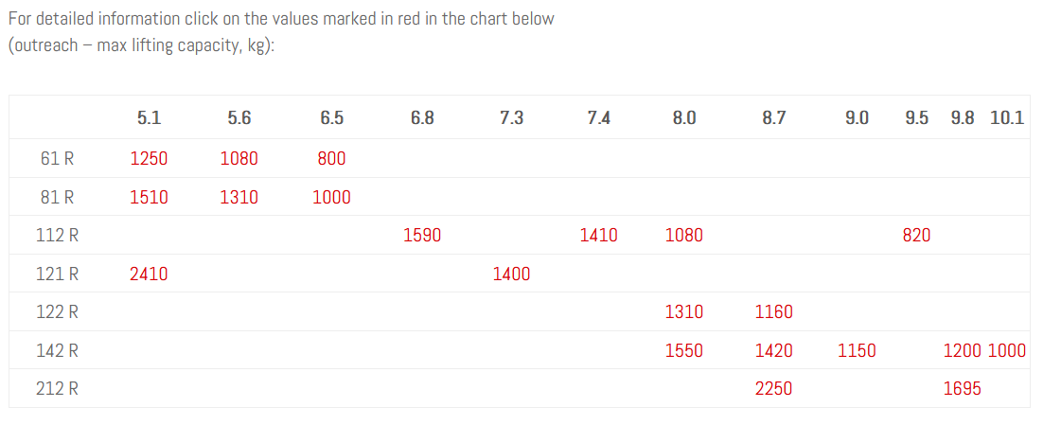The height and width of the screenshot is (443, 1061).
Task: Click the 1310 value in 122 R row
Action: click(683, 312)
